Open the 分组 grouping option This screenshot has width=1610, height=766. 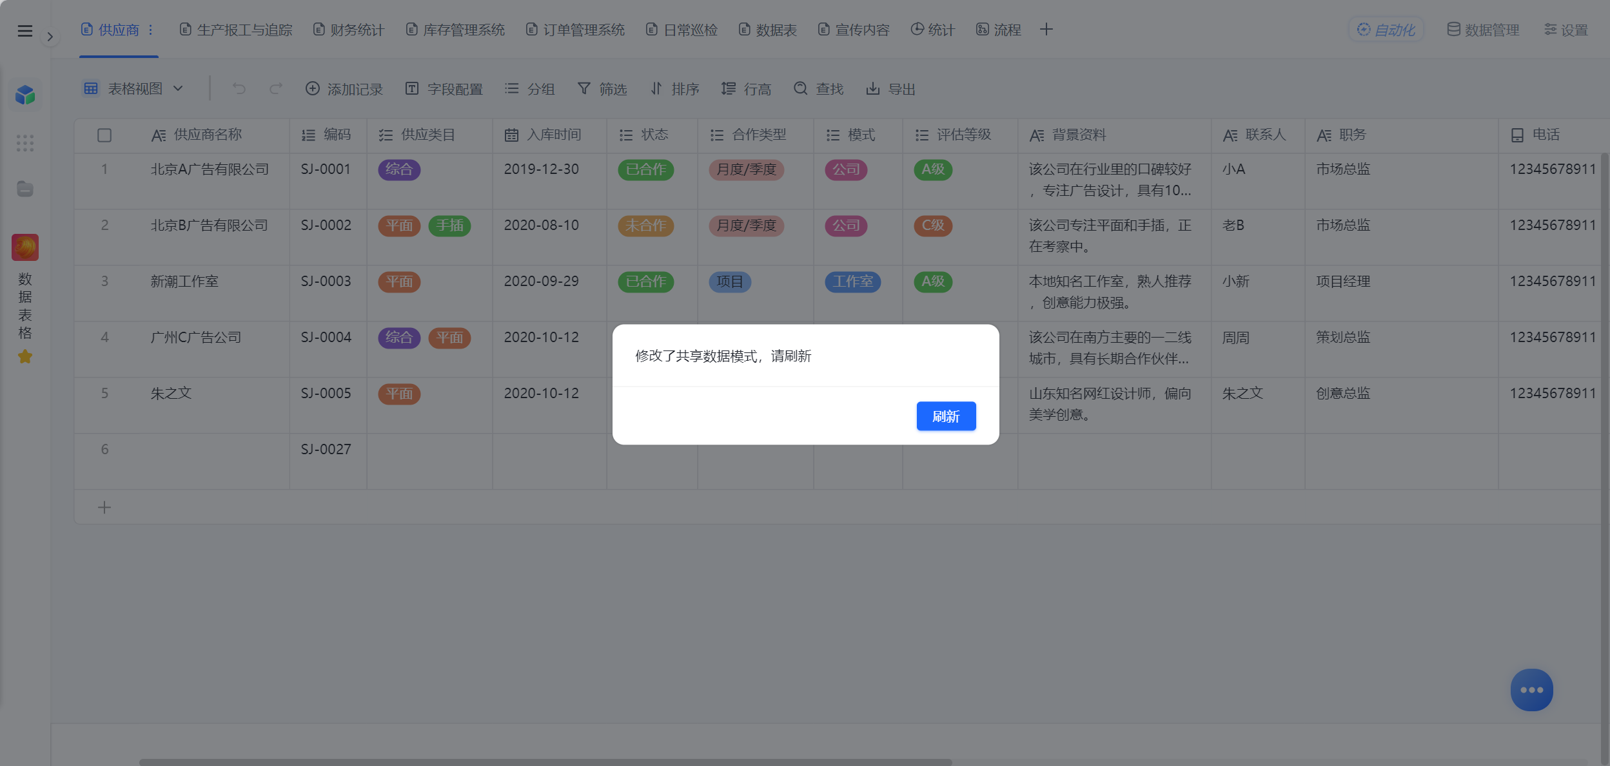coord(529,89)
